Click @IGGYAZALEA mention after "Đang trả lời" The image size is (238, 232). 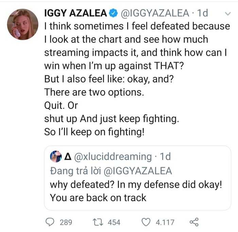tap(137, 170)
